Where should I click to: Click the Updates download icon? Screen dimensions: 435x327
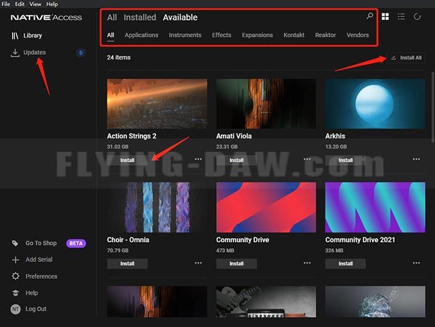coord(15,53)
